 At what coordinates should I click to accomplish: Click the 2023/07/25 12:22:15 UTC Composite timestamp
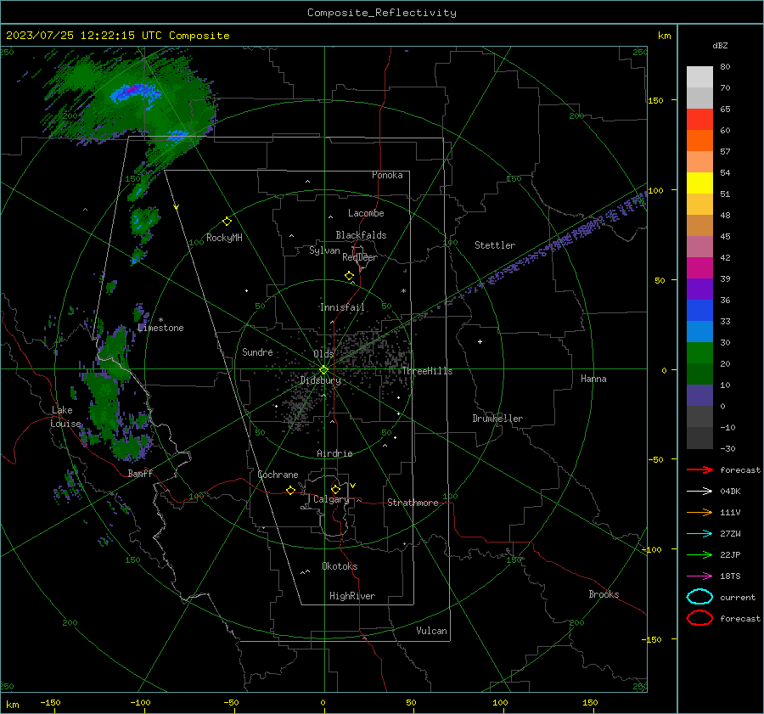click(x=117, y=36)
